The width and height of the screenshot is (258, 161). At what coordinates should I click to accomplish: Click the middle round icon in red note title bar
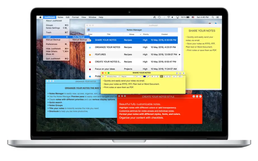197,96
